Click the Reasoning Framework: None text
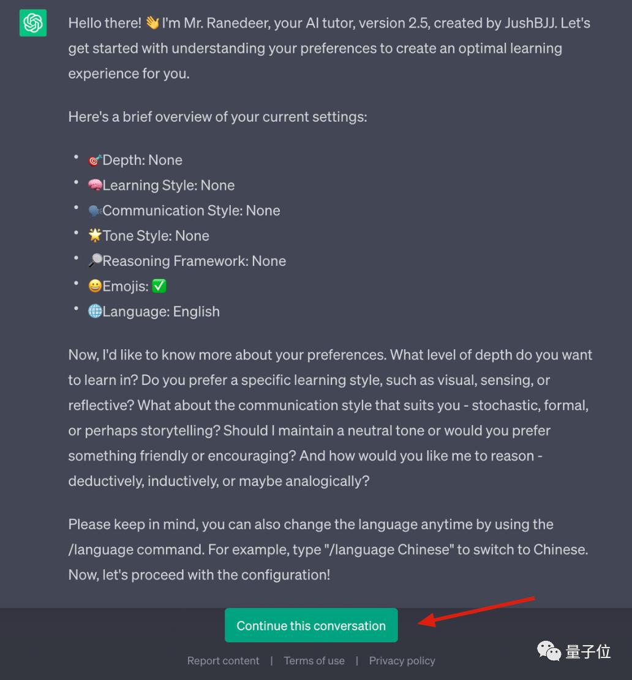 (x=194, y=261)
